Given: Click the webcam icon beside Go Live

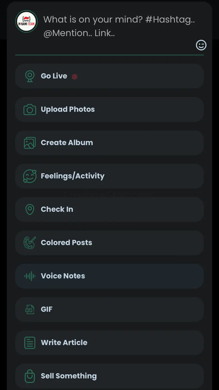Looking at the screenshot, I should click(30, 76).
